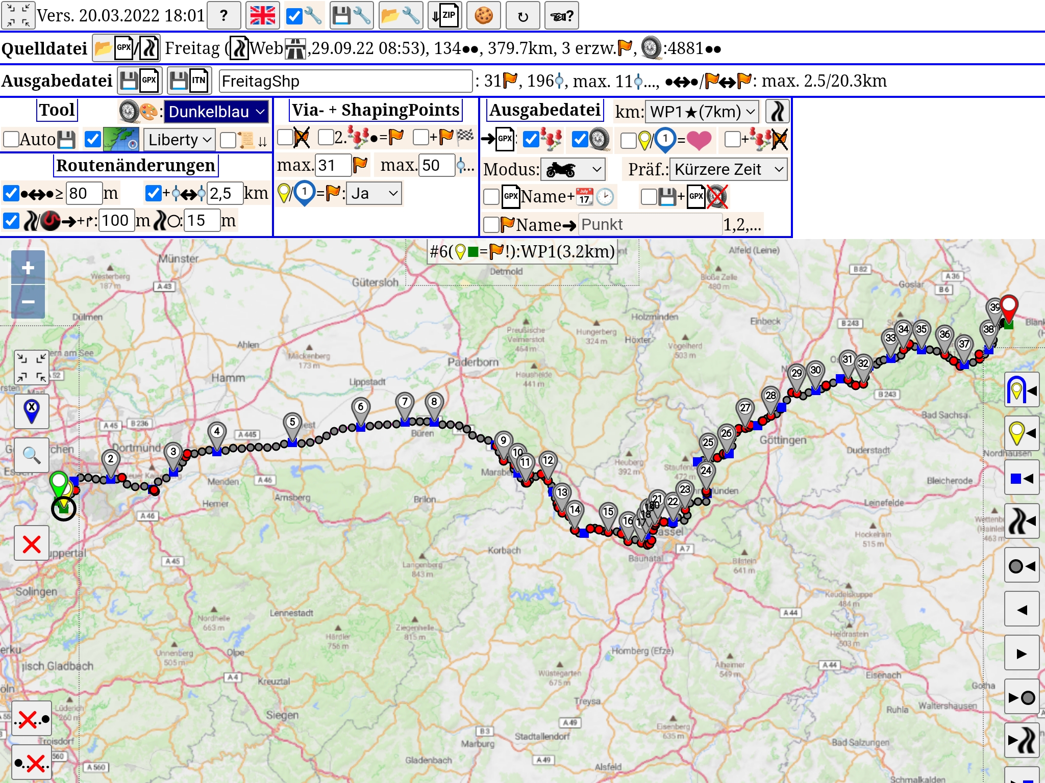
Task: Toggle the 100 m route change checkbox
Action: [x=11, y=221]
